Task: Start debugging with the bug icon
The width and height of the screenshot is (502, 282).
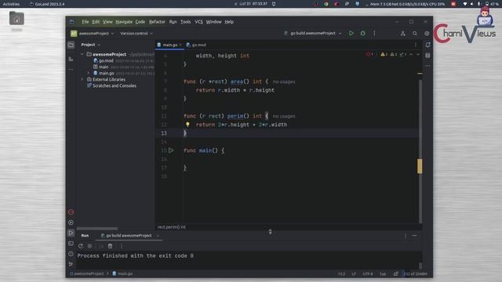Action: tap(362, 33)
